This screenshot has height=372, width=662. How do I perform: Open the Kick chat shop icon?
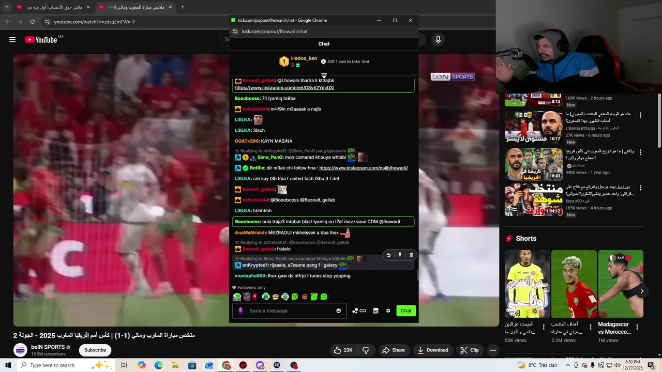[x=376, y=311]
